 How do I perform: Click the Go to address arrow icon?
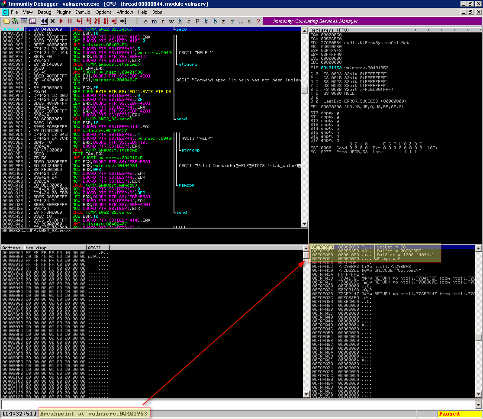click(x=123, y=21)
